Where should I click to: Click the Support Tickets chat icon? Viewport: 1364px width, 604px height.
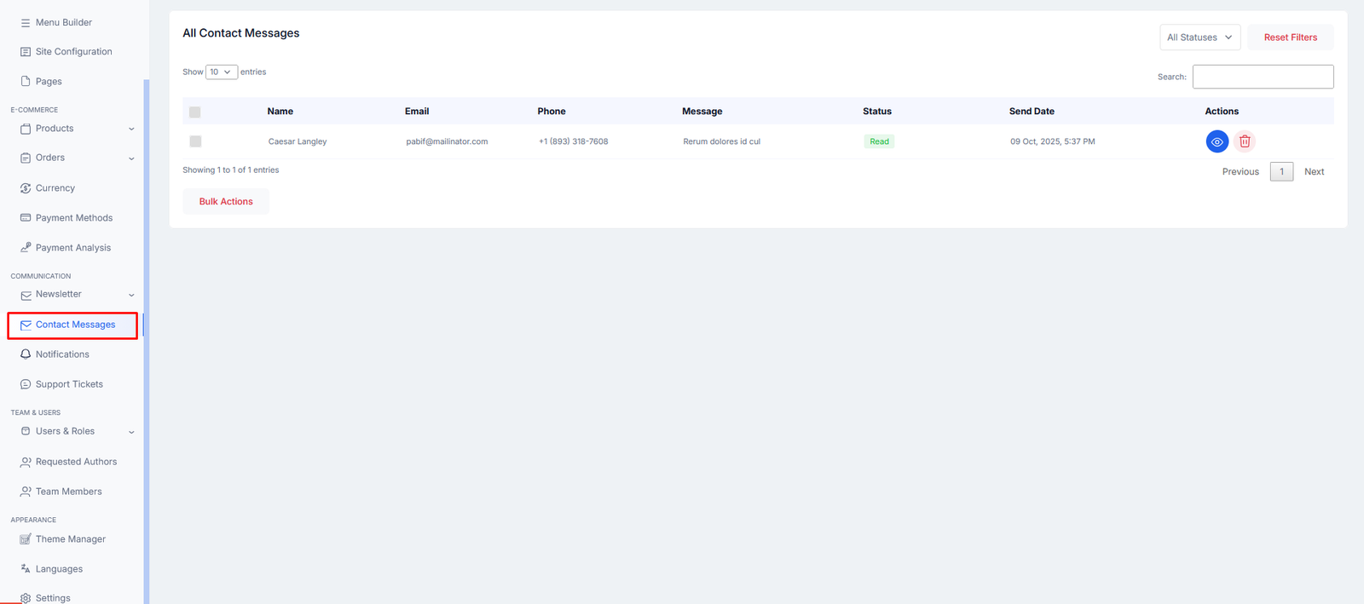(26, 384)
